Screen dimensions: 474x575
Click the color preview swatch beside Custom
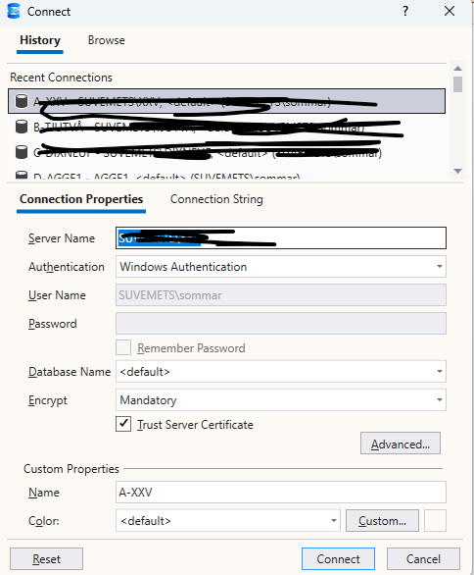tap(435, 520)
